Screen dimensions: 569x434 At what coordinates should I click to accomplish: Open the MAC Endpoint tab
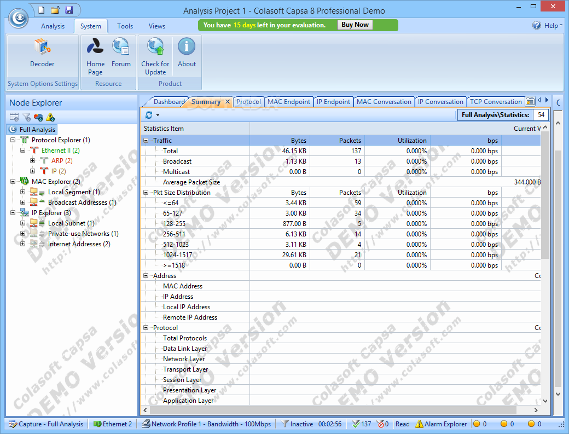pos(289,102)
